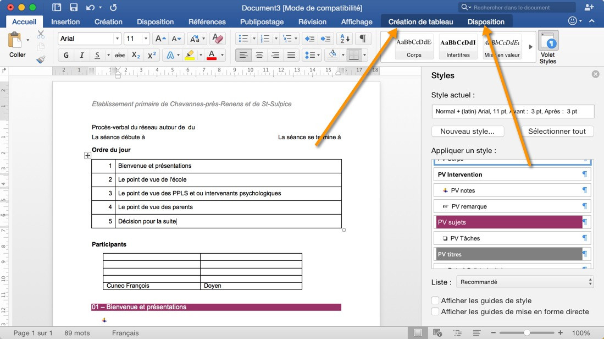
Task: Save the document with the floppy disk icon
Action: click(x=73, y=8)
